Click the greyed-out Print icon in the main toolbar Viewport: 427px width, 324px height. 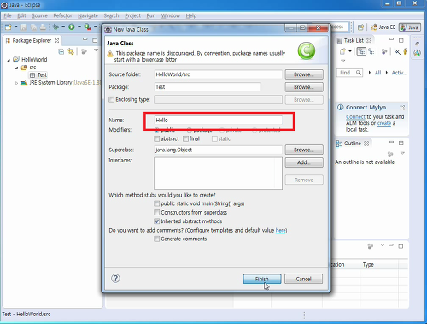(43, 27)
